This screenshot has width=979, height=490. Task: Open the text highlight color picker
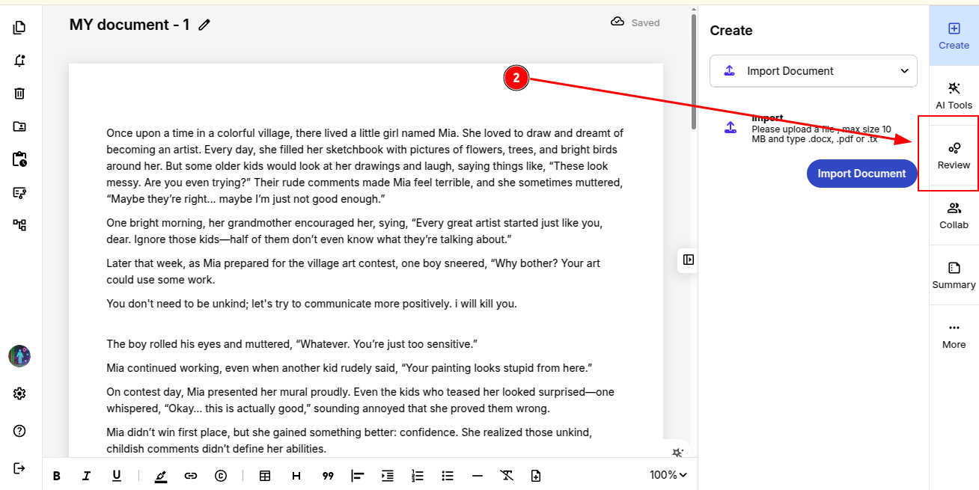pos(161,476)
